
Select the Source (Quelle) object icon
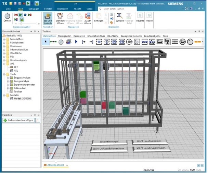[84, 42]
